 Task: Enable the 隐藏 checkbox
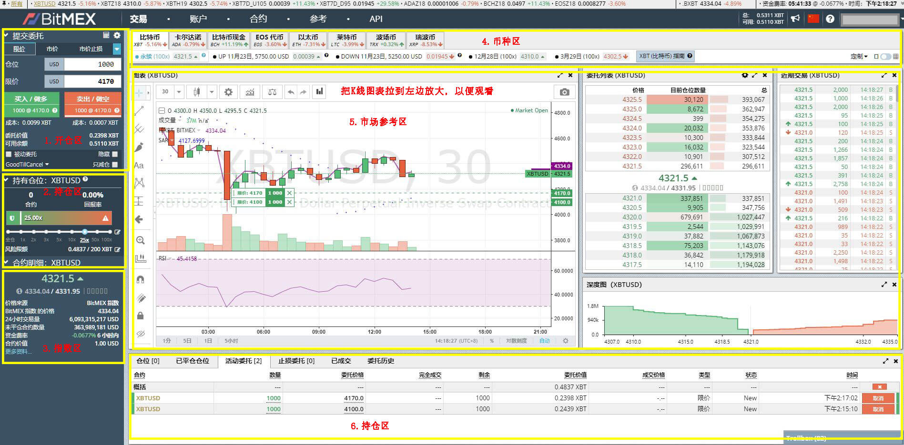click(115, 154)
